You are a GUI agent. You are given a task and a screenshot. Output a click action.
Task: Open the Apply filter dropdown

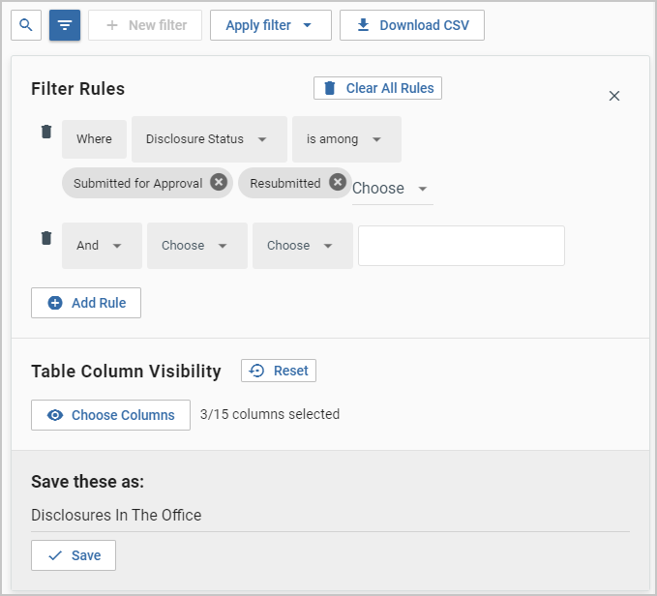coord(270,25)
